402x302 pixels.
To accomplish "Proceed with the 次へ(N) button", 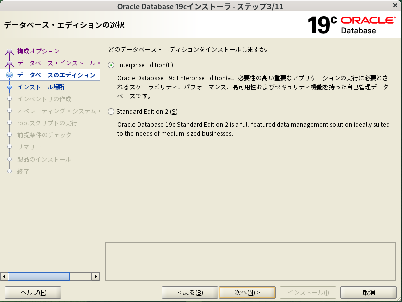I will 247,293.
